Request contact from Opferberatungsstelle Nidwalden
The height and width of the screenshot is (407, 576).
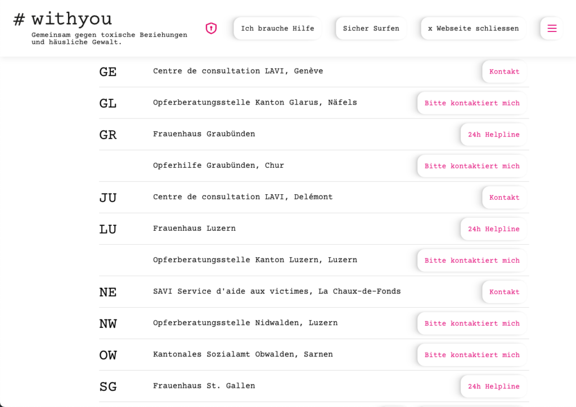coord(471,323)
